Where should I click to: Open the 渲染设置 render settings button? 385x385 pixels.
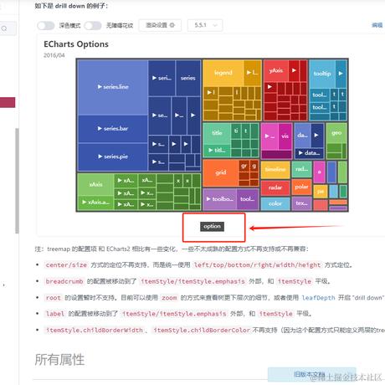click(x=160, y=25)
